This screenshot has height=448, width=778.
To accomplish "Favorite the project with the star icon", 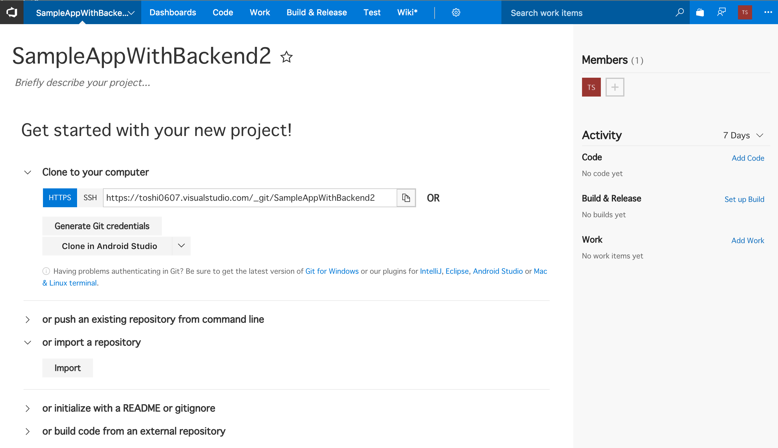I will click(286, 57).
